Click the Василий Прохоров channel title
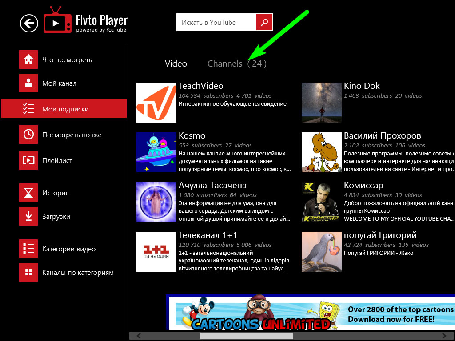This screenshot has width=455, height=341. tap(383, 136)
